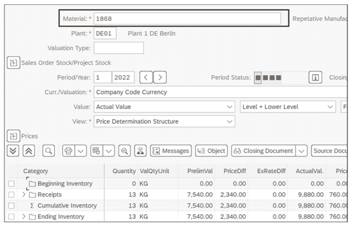This screenshot has width=352, height=226.
Task: Click the Material input field
Action: (x=187, y=19)
